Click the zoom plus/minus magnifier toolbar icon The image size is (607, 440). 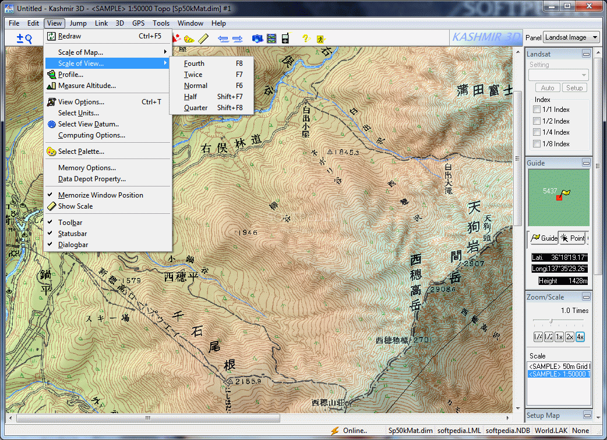point(24,38)
